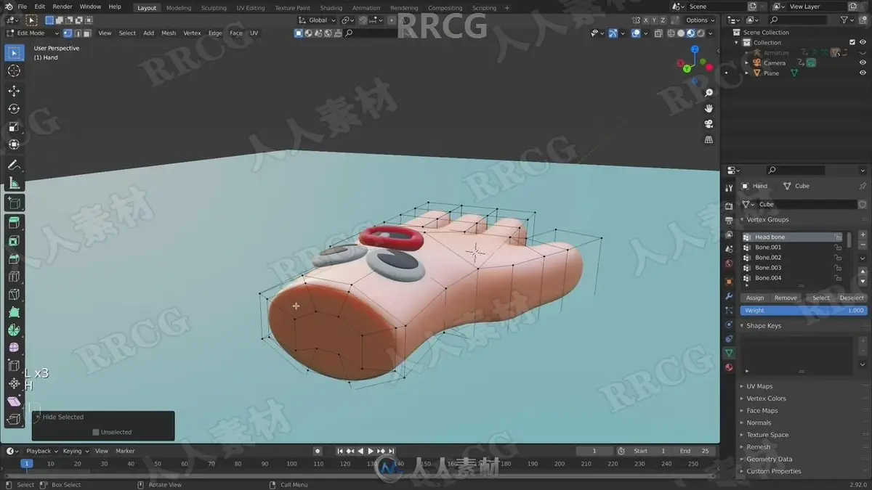This screenshot has width=872, height=490.
Task: Open Object properties orange square tab
Action: [x=729, y=282]
